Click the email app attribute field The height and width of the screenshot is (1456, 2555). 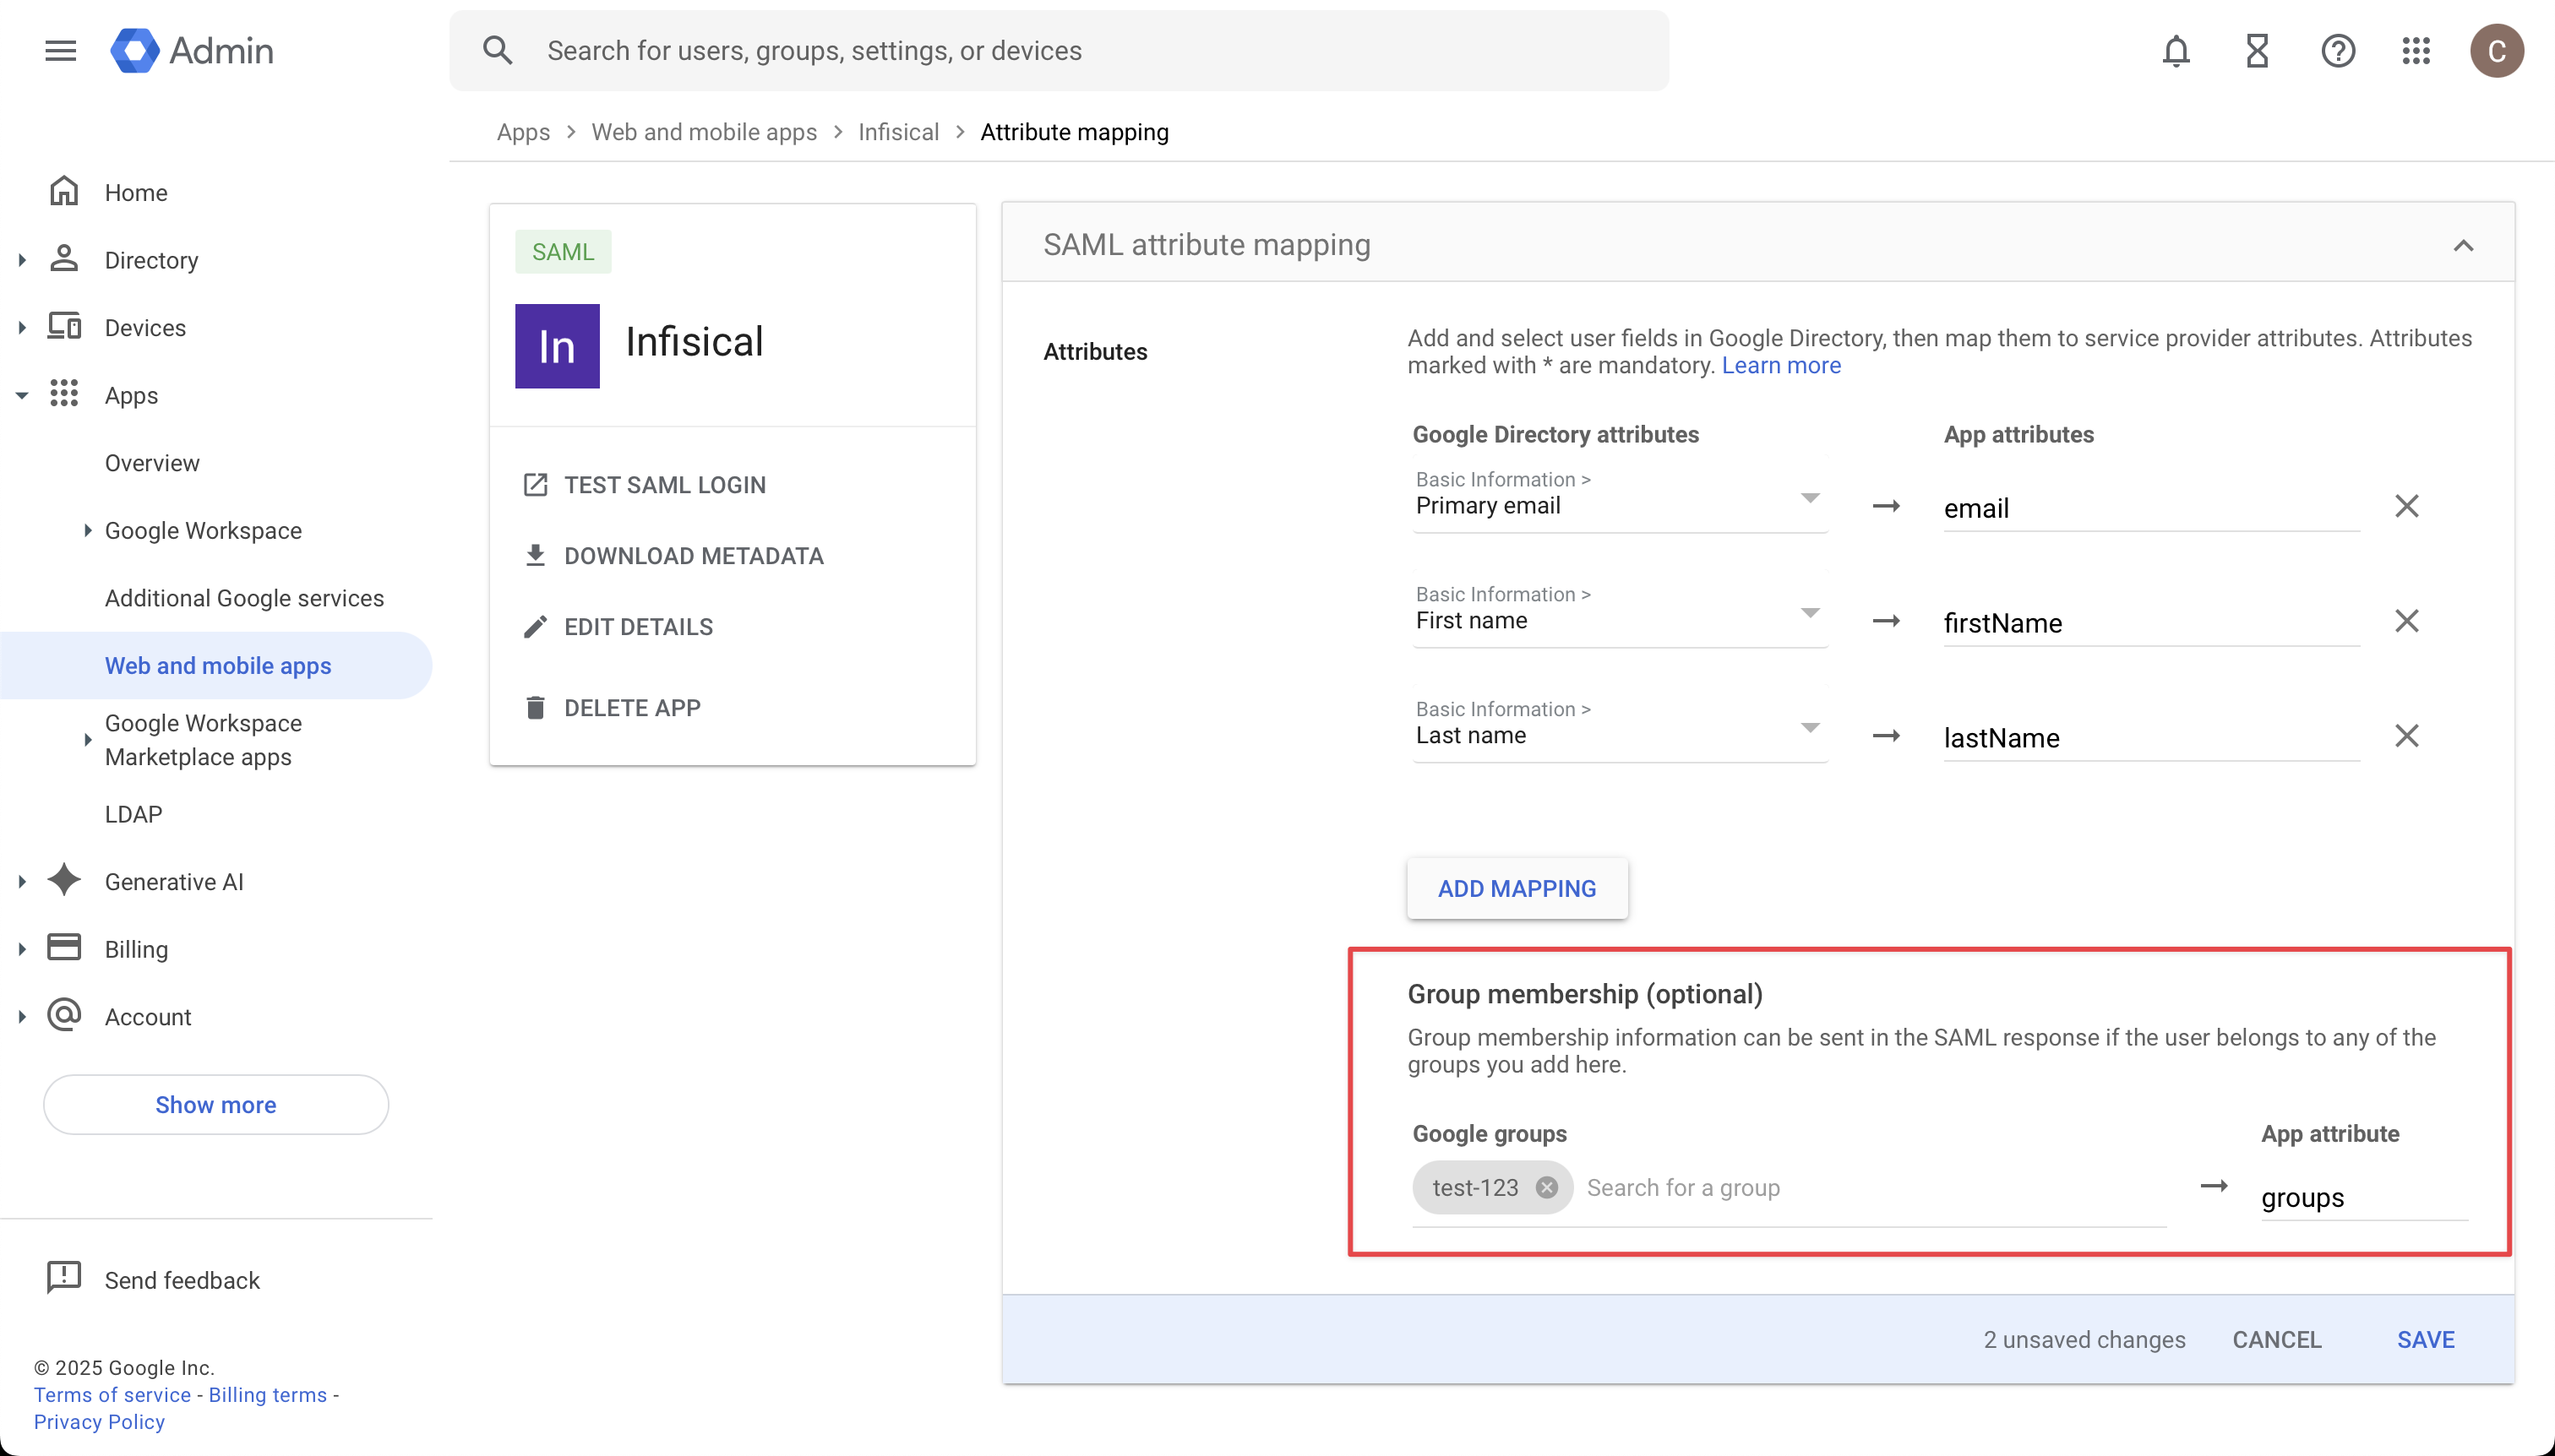point(2151,508)
